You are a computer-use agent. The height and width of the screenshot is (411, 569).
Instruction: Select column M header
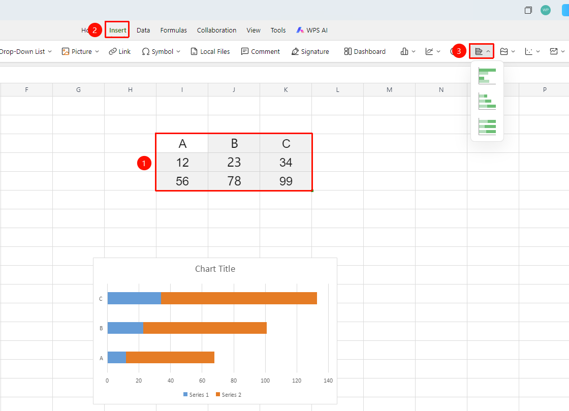coord(389,89)
